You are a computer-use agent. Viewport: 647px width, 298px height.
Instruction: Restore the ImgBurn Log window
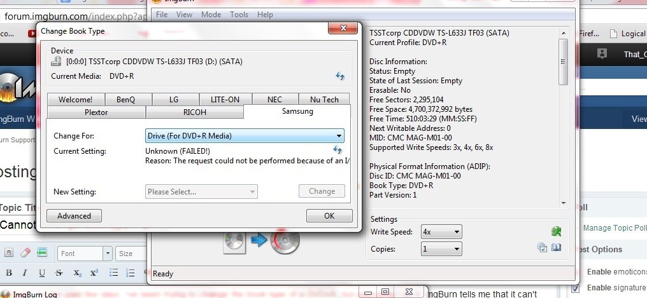click(385, 292)
